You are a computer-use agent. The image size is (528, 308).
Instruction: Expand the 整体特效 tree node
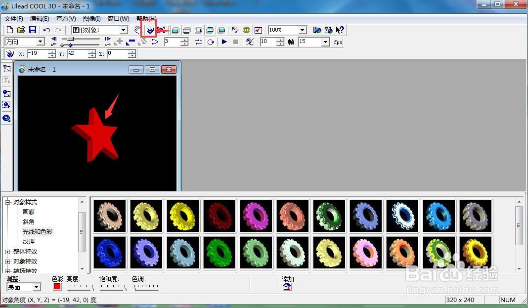[7, 252]
